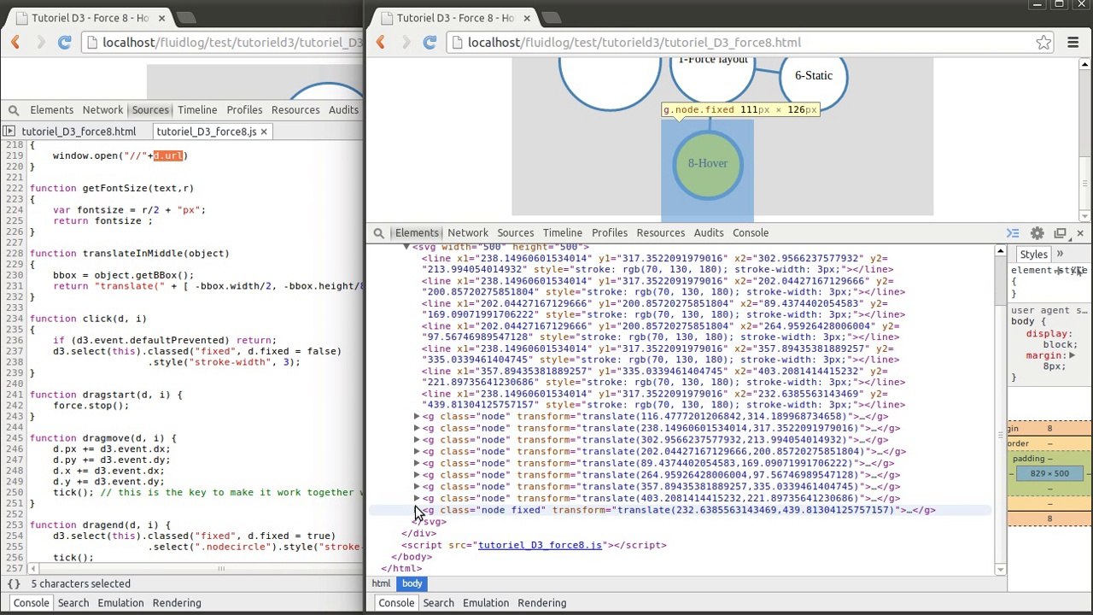Viewport: 1093px width, 615px height.
Task: Select the tutoriel_D3_force8.html file tab
Action: click(x=79, y=132)
